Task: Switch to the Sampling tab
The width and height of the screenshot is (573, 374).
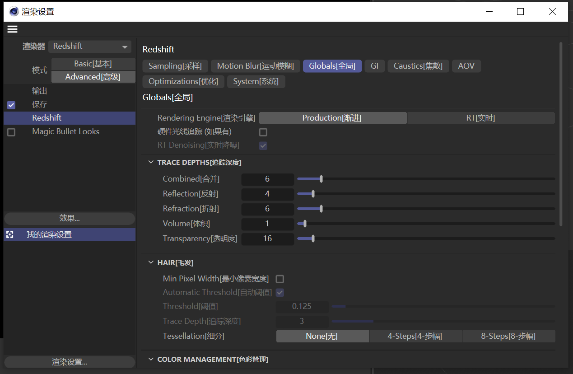Action: tap(175, 66)
